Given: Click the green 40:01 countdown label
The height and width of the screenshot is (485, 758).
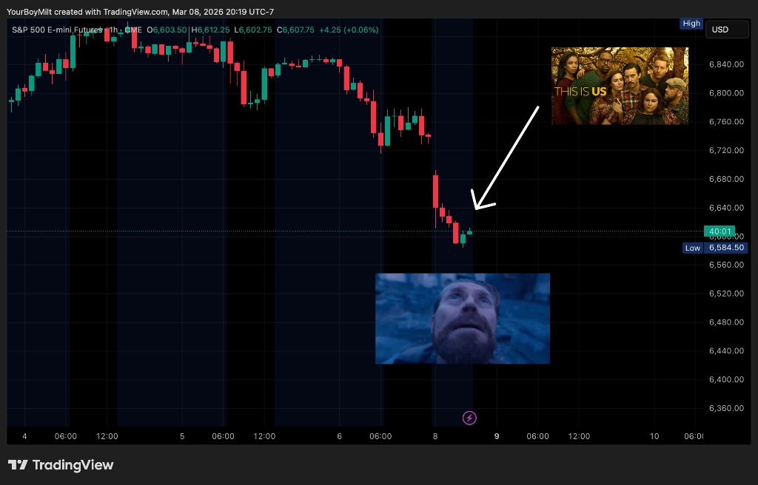Looking at the screenshot, I should point(720,231).
